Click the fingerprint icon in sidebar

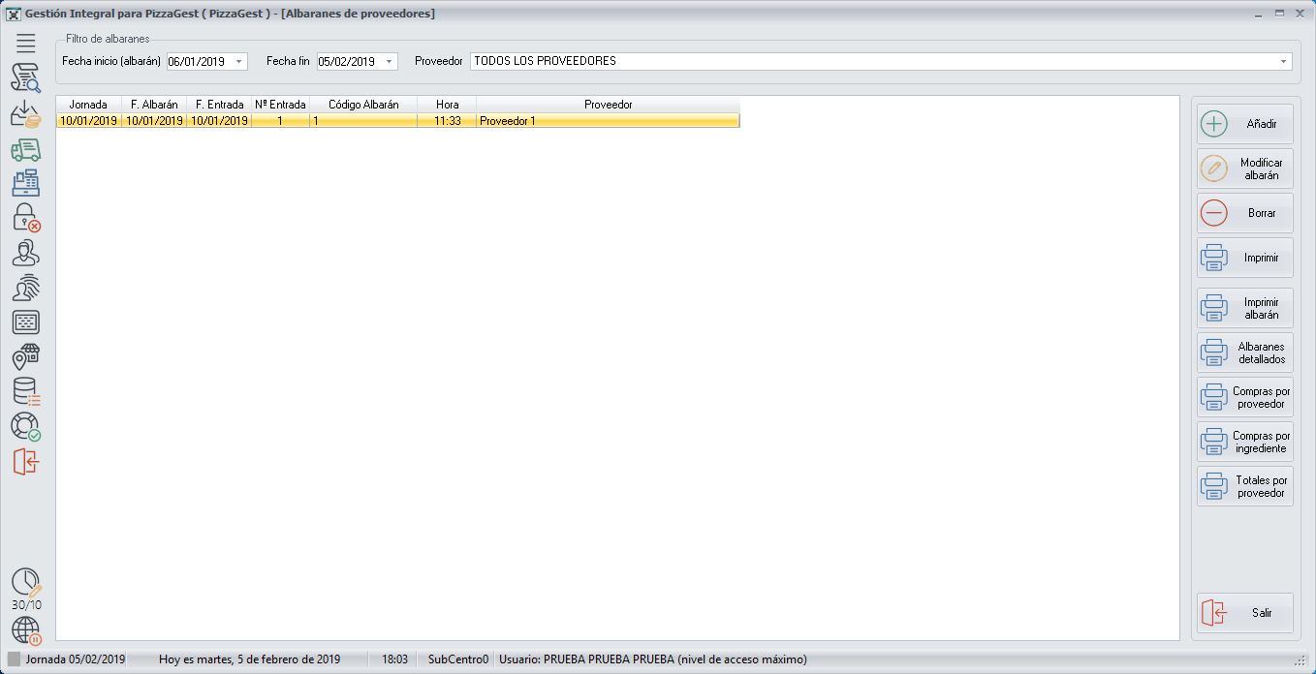pos(26,288)
